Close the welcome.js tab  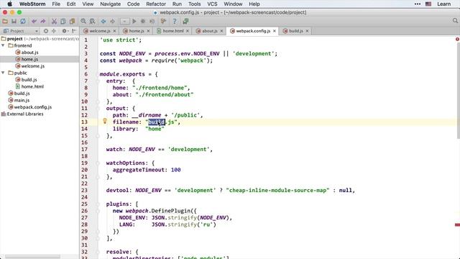[x=114, y=31]
